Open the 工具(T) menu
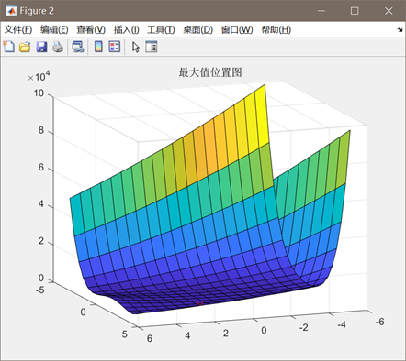Viewport: 406px width, 361px height. 161,29
